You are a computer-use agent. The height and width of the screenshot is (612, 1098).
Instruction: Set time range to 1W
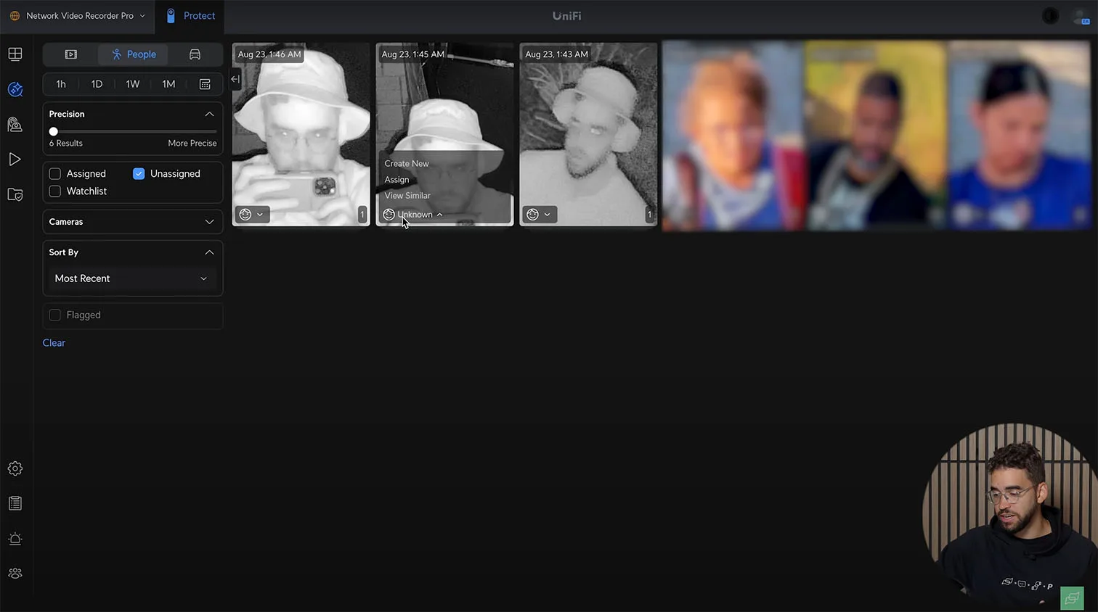132,84
